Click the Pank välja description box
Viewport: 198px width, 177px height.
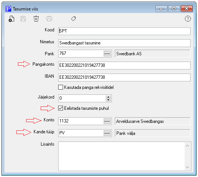pos(153,133)
